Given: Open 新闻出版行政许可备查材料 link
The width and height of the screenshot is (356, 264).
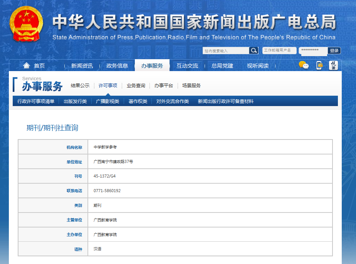Looking at the screenshot, I should pyautogui.click(x=226, y=101).
